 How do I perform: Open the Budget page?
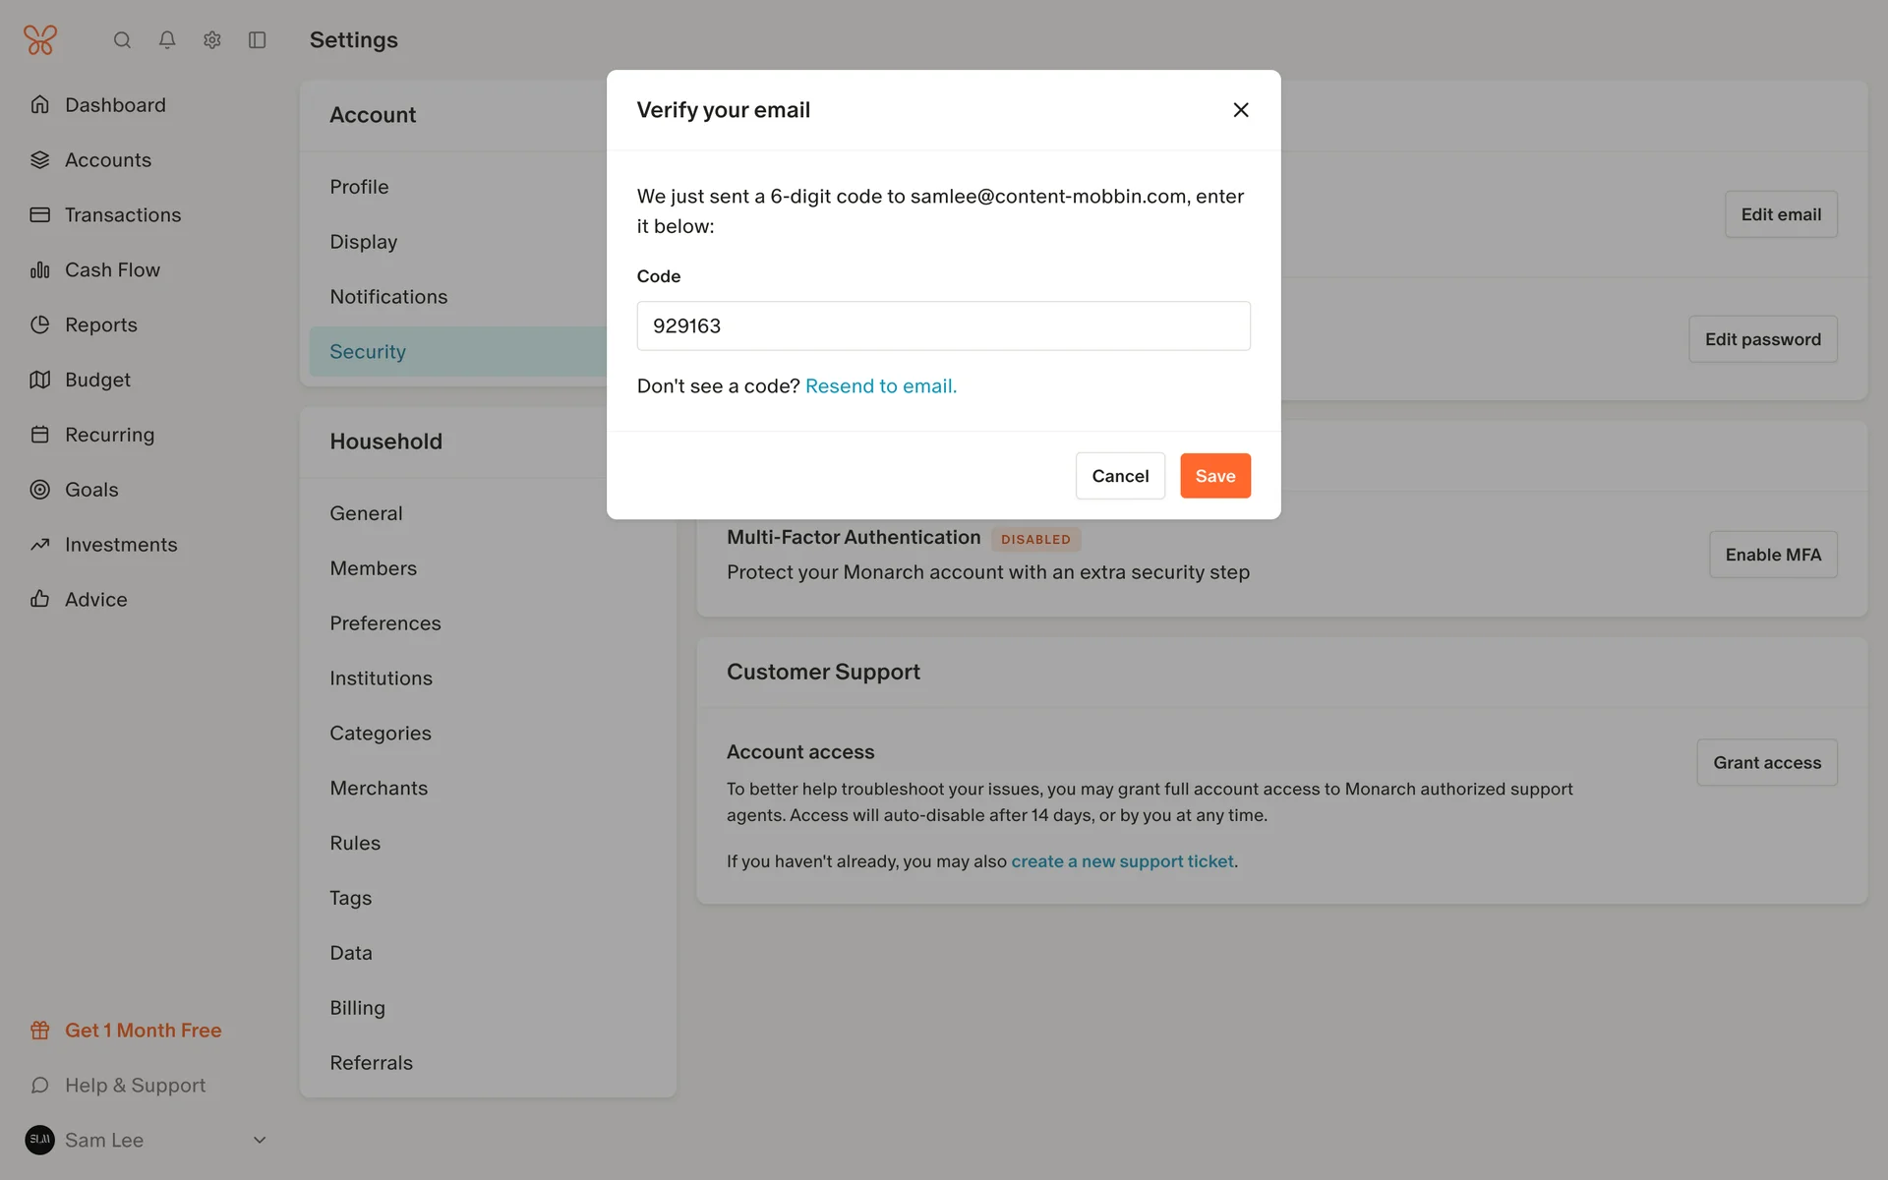[x=97, y=380]
